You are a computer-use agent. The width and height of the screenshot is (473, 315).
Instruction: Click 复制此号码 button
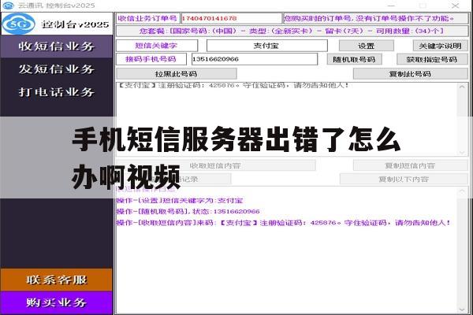pyautogui.click(x=411, y=74)
